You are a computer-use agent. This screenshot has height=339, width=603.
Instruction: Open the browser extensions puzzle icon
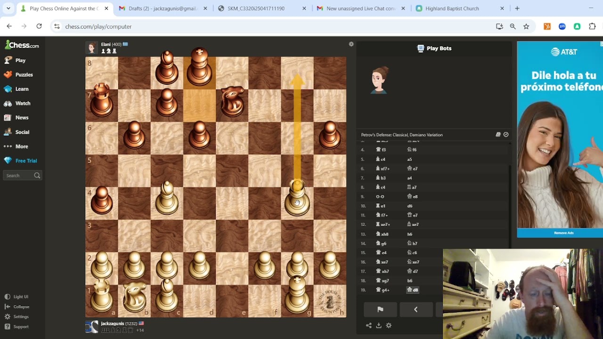point(592,26)
